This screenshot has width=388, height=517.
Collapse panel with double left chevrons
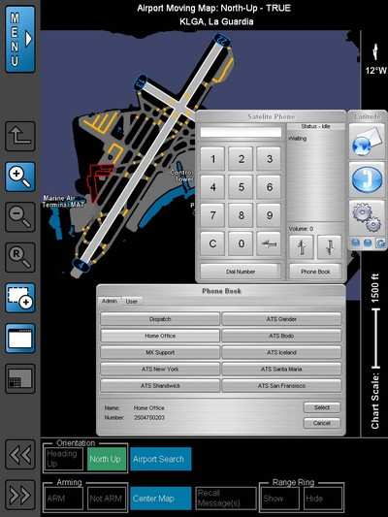tap(20, 455)
